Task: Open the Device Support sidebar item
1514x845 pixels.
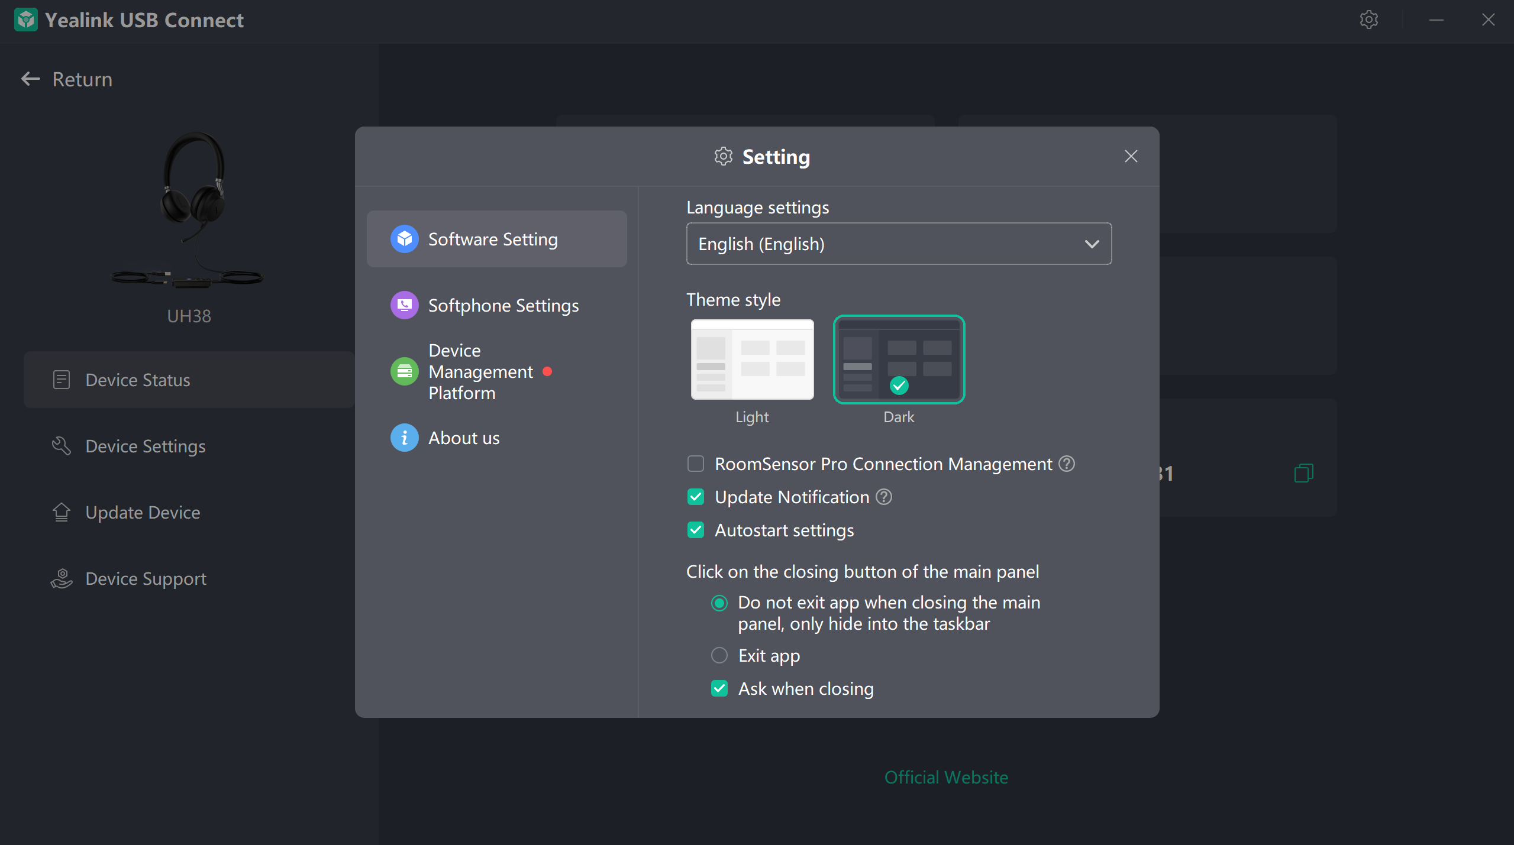Action: [146, 579]
